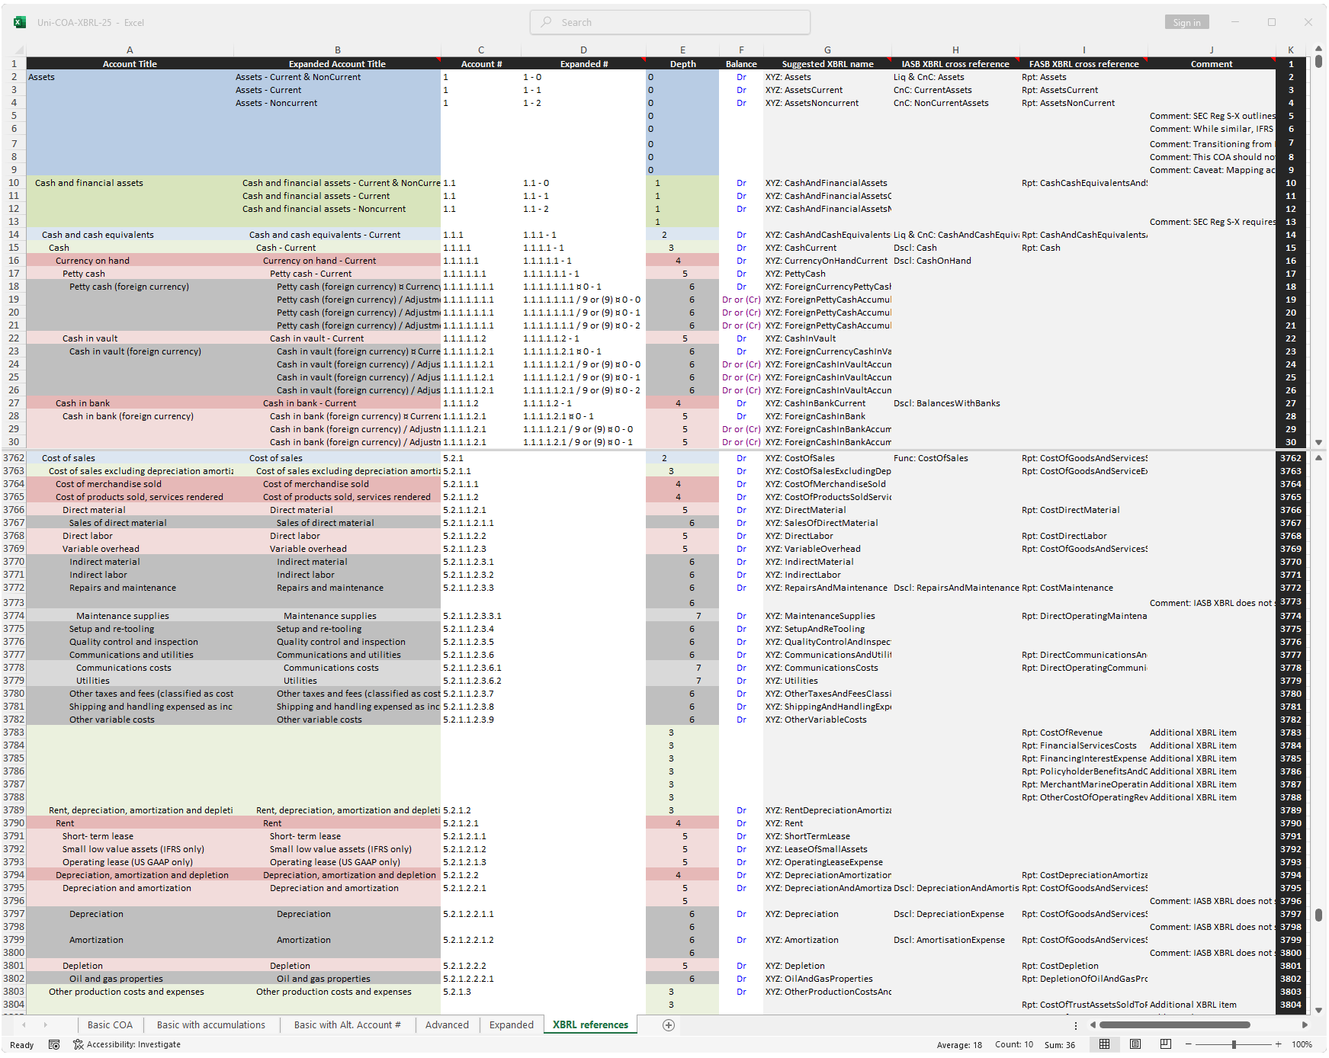Select Rpt: MerchantMarineOperatin cell
This screenshot has height=1058, width=1329.
coord(1083,784)
